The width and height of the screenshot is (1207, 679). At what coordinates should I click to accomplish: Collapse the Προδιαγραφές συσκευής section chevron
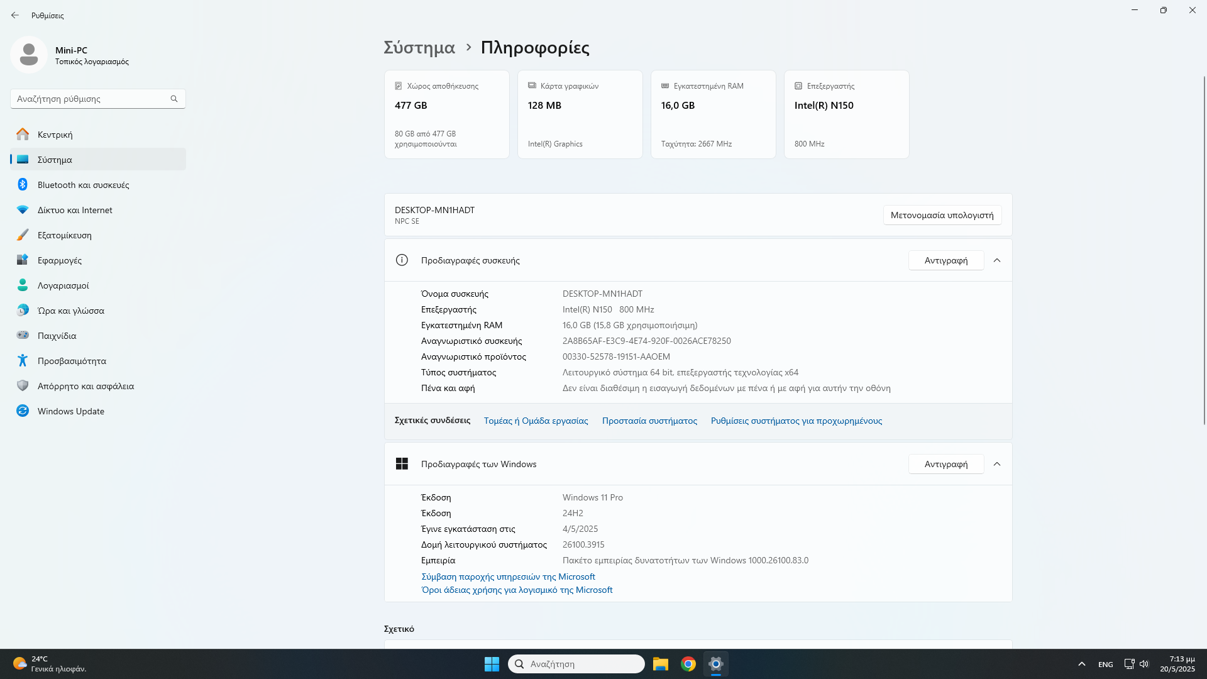[x=997, y=260]
